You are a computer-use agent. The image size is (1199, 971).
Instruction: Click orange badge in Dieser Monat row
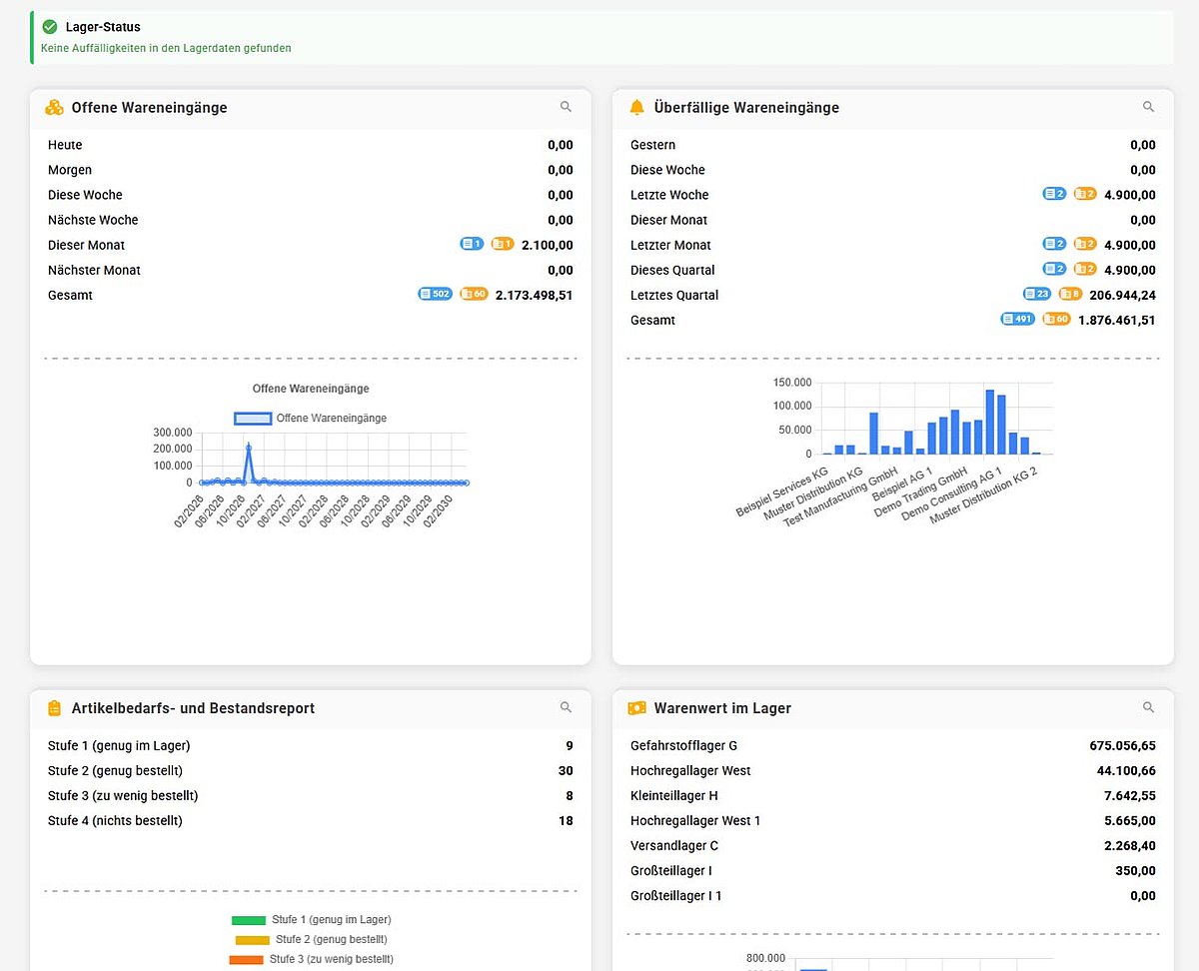502,245
